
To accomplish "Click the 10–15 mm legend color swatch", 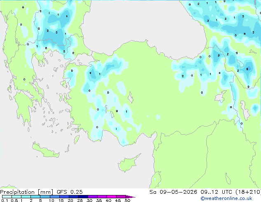I will pyautogui.click(x=54, y=197).
